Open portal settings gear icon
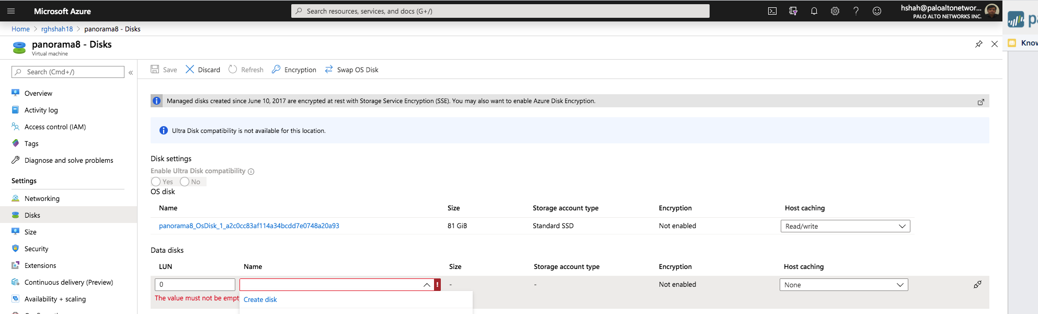 point(835,11)
